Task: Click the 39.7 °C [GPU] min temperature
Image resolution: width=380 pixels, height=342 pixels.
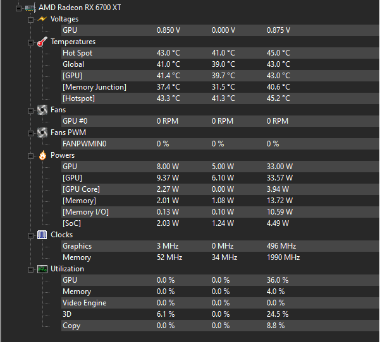Action: (223, 76)
